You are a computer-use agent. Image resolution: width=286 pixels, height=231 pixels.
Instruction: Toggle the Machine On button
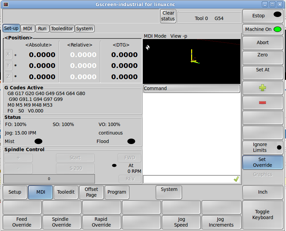(x=263, y=29)
